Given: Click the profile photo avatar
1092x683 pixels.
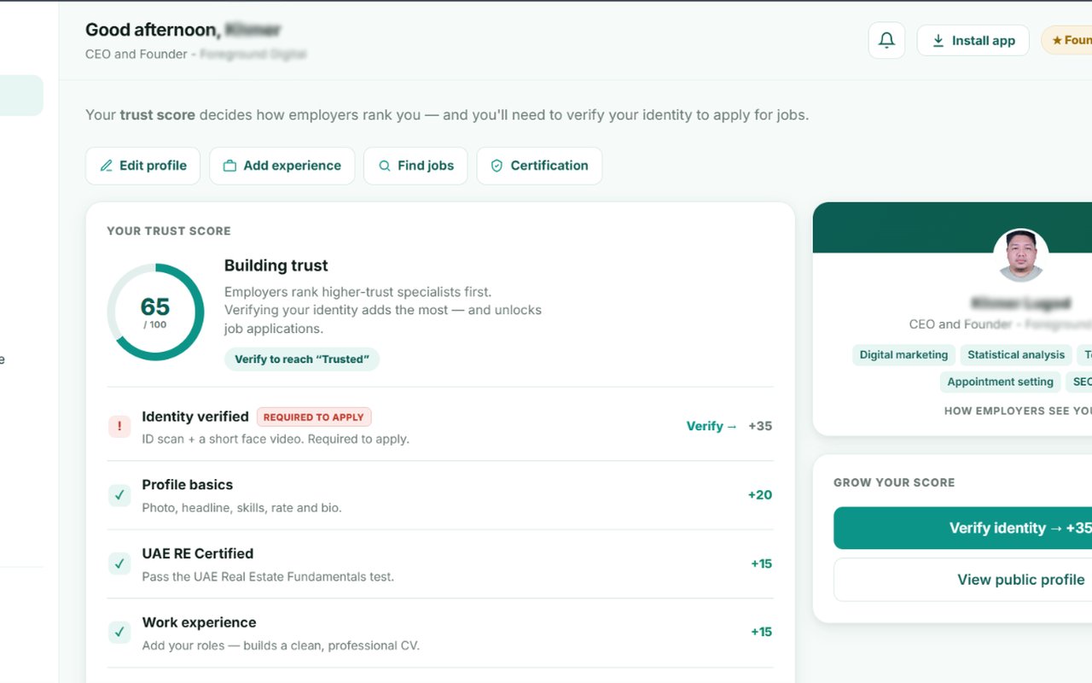Looking at the screenshot, I should tap(1021, 256).
